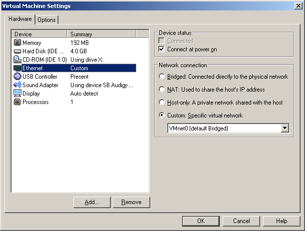
Task: Confirm settings with the OK button
Action: (201, 221)
